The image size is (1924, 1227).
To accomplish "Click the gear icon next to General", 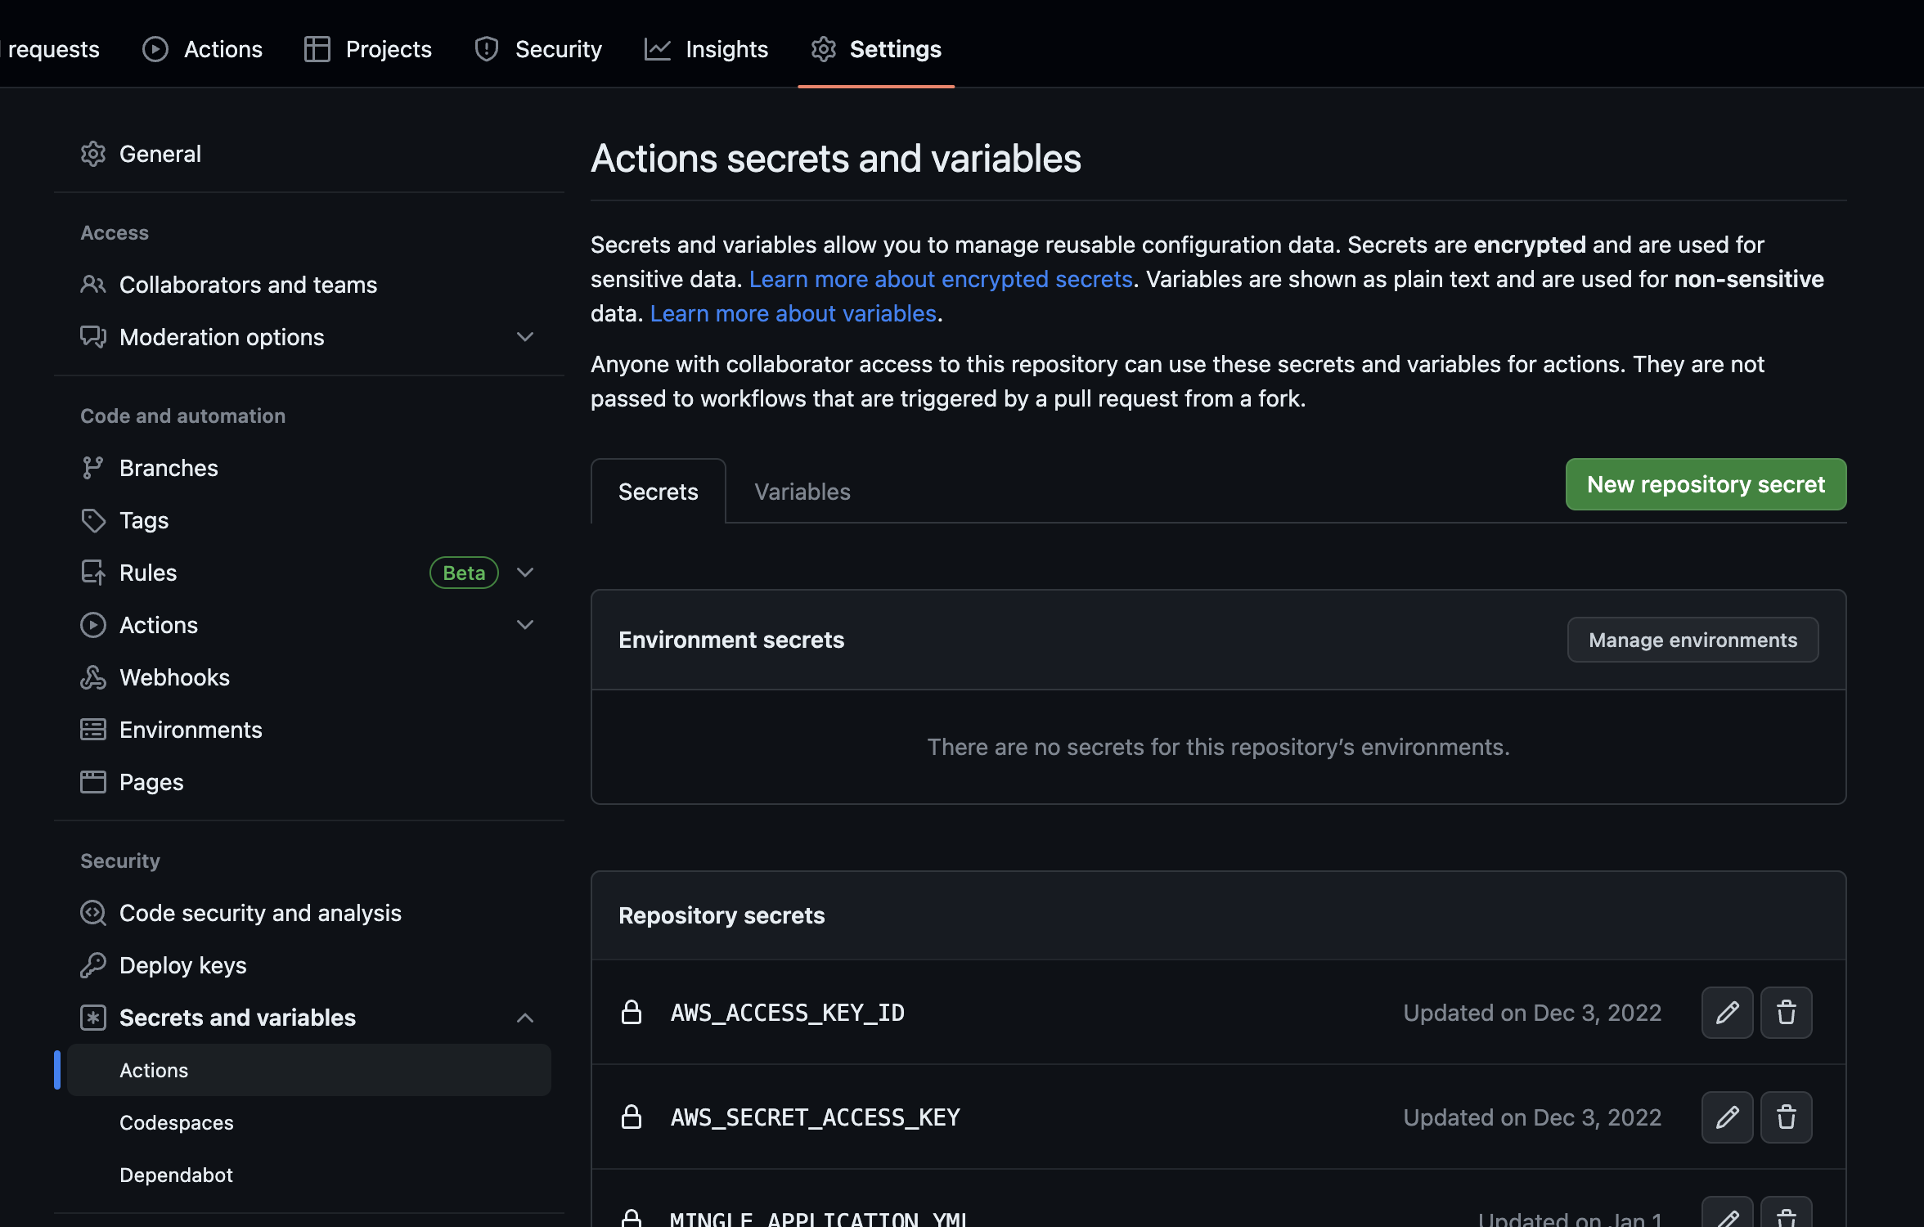I will [x=92, y=154].
